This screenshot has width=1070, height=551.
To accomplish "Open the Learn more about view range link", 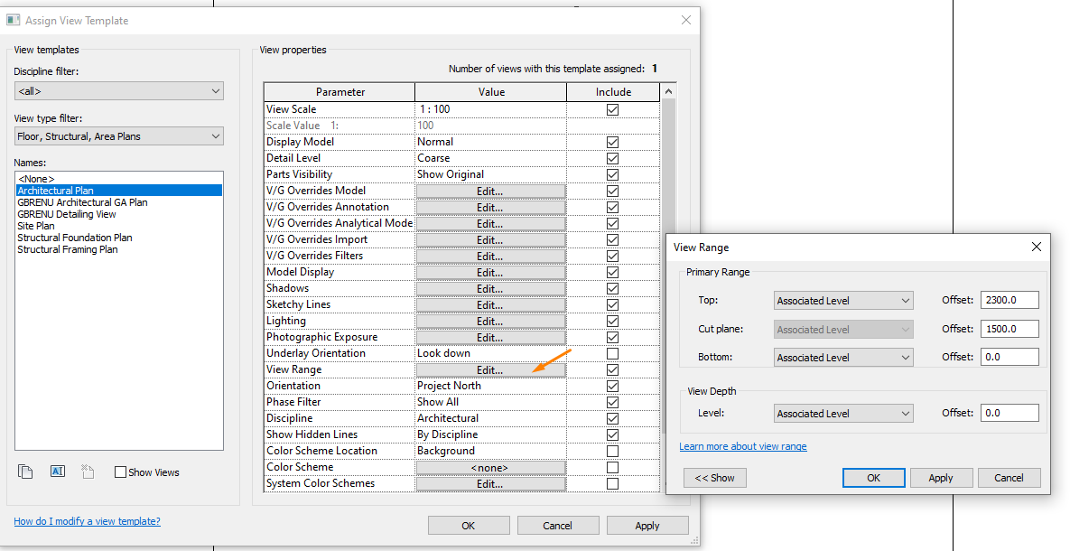I will tap(742, 445).
